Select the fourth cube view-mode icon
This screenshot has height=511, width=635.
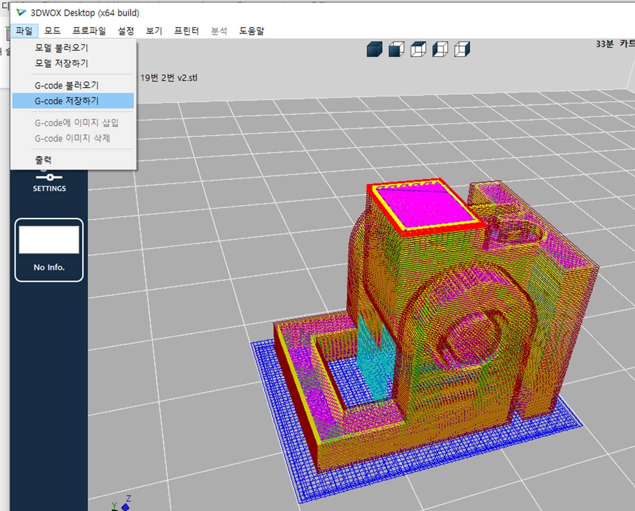point(440,49)
